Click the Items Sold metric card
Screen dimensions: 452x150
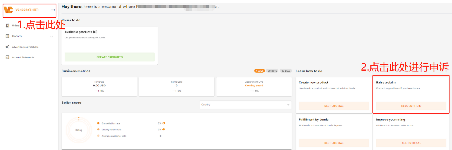[176, 86]
